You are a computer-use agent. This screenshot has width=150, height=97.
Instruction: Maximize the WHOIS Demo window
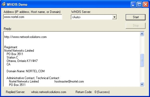(139, 4)
